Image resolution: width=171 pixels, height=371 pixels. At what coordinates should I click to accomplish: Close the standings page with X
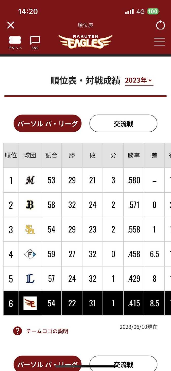point(11,25)
